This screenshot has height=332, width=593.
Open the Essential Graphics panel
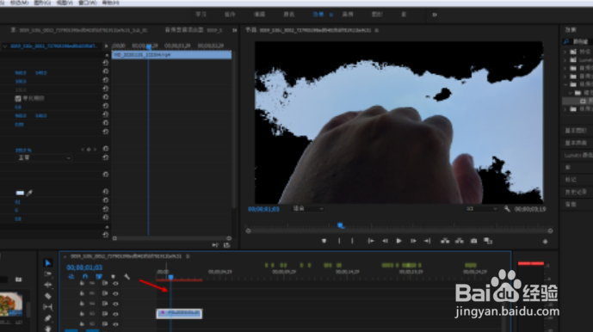[576, 131]
